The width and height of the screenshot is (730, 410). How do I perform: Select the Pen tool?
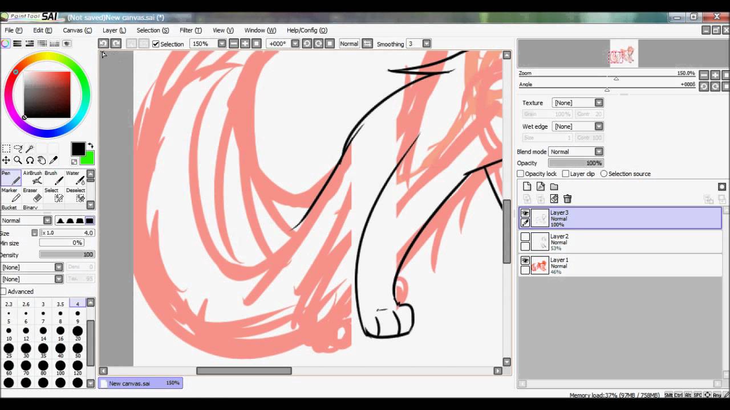point(11,178)
